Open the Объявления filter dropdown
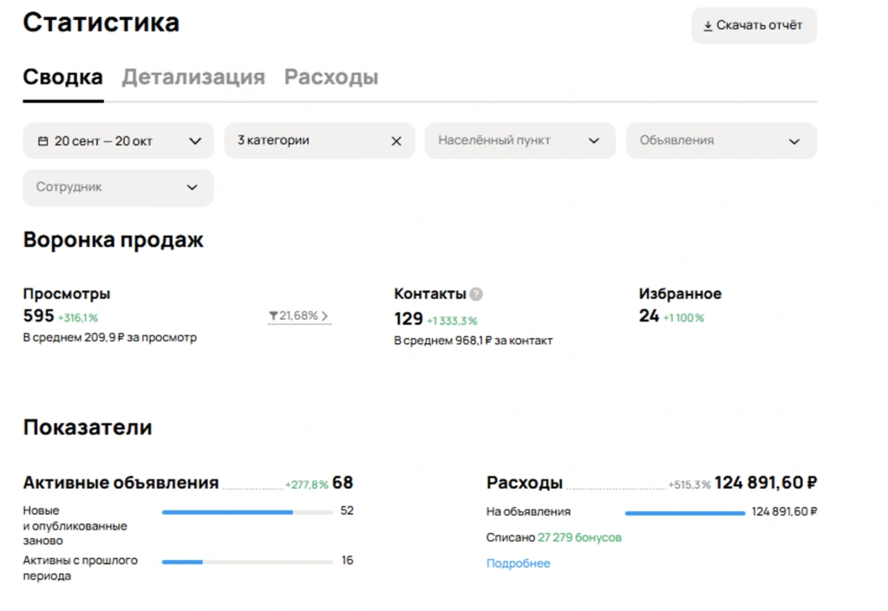This screenshot has width=888, height=611. coord(721,140)
